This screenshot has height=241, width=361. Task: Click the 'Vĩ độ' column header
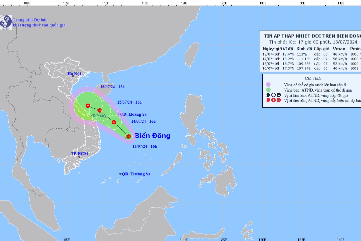pos(288,49)
